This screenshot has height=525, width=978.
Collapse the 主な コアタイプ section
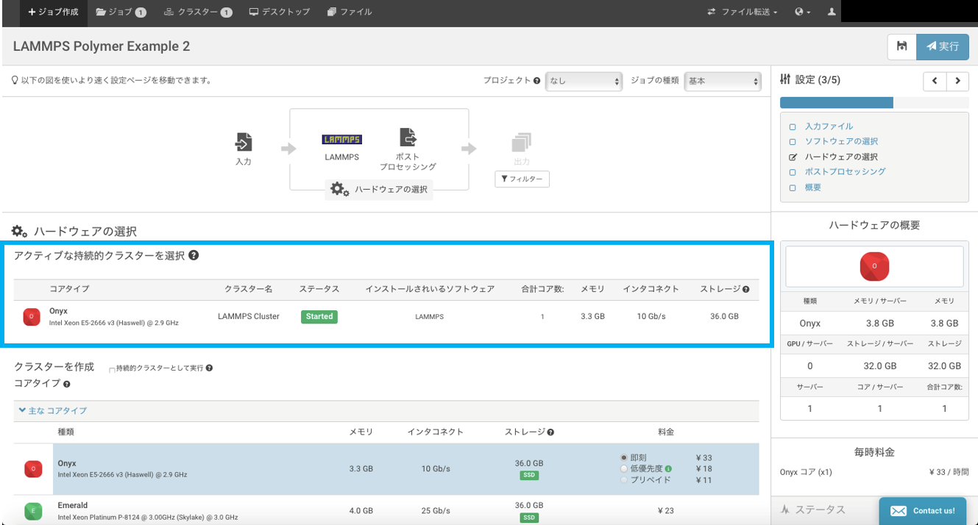click(53, 410)
